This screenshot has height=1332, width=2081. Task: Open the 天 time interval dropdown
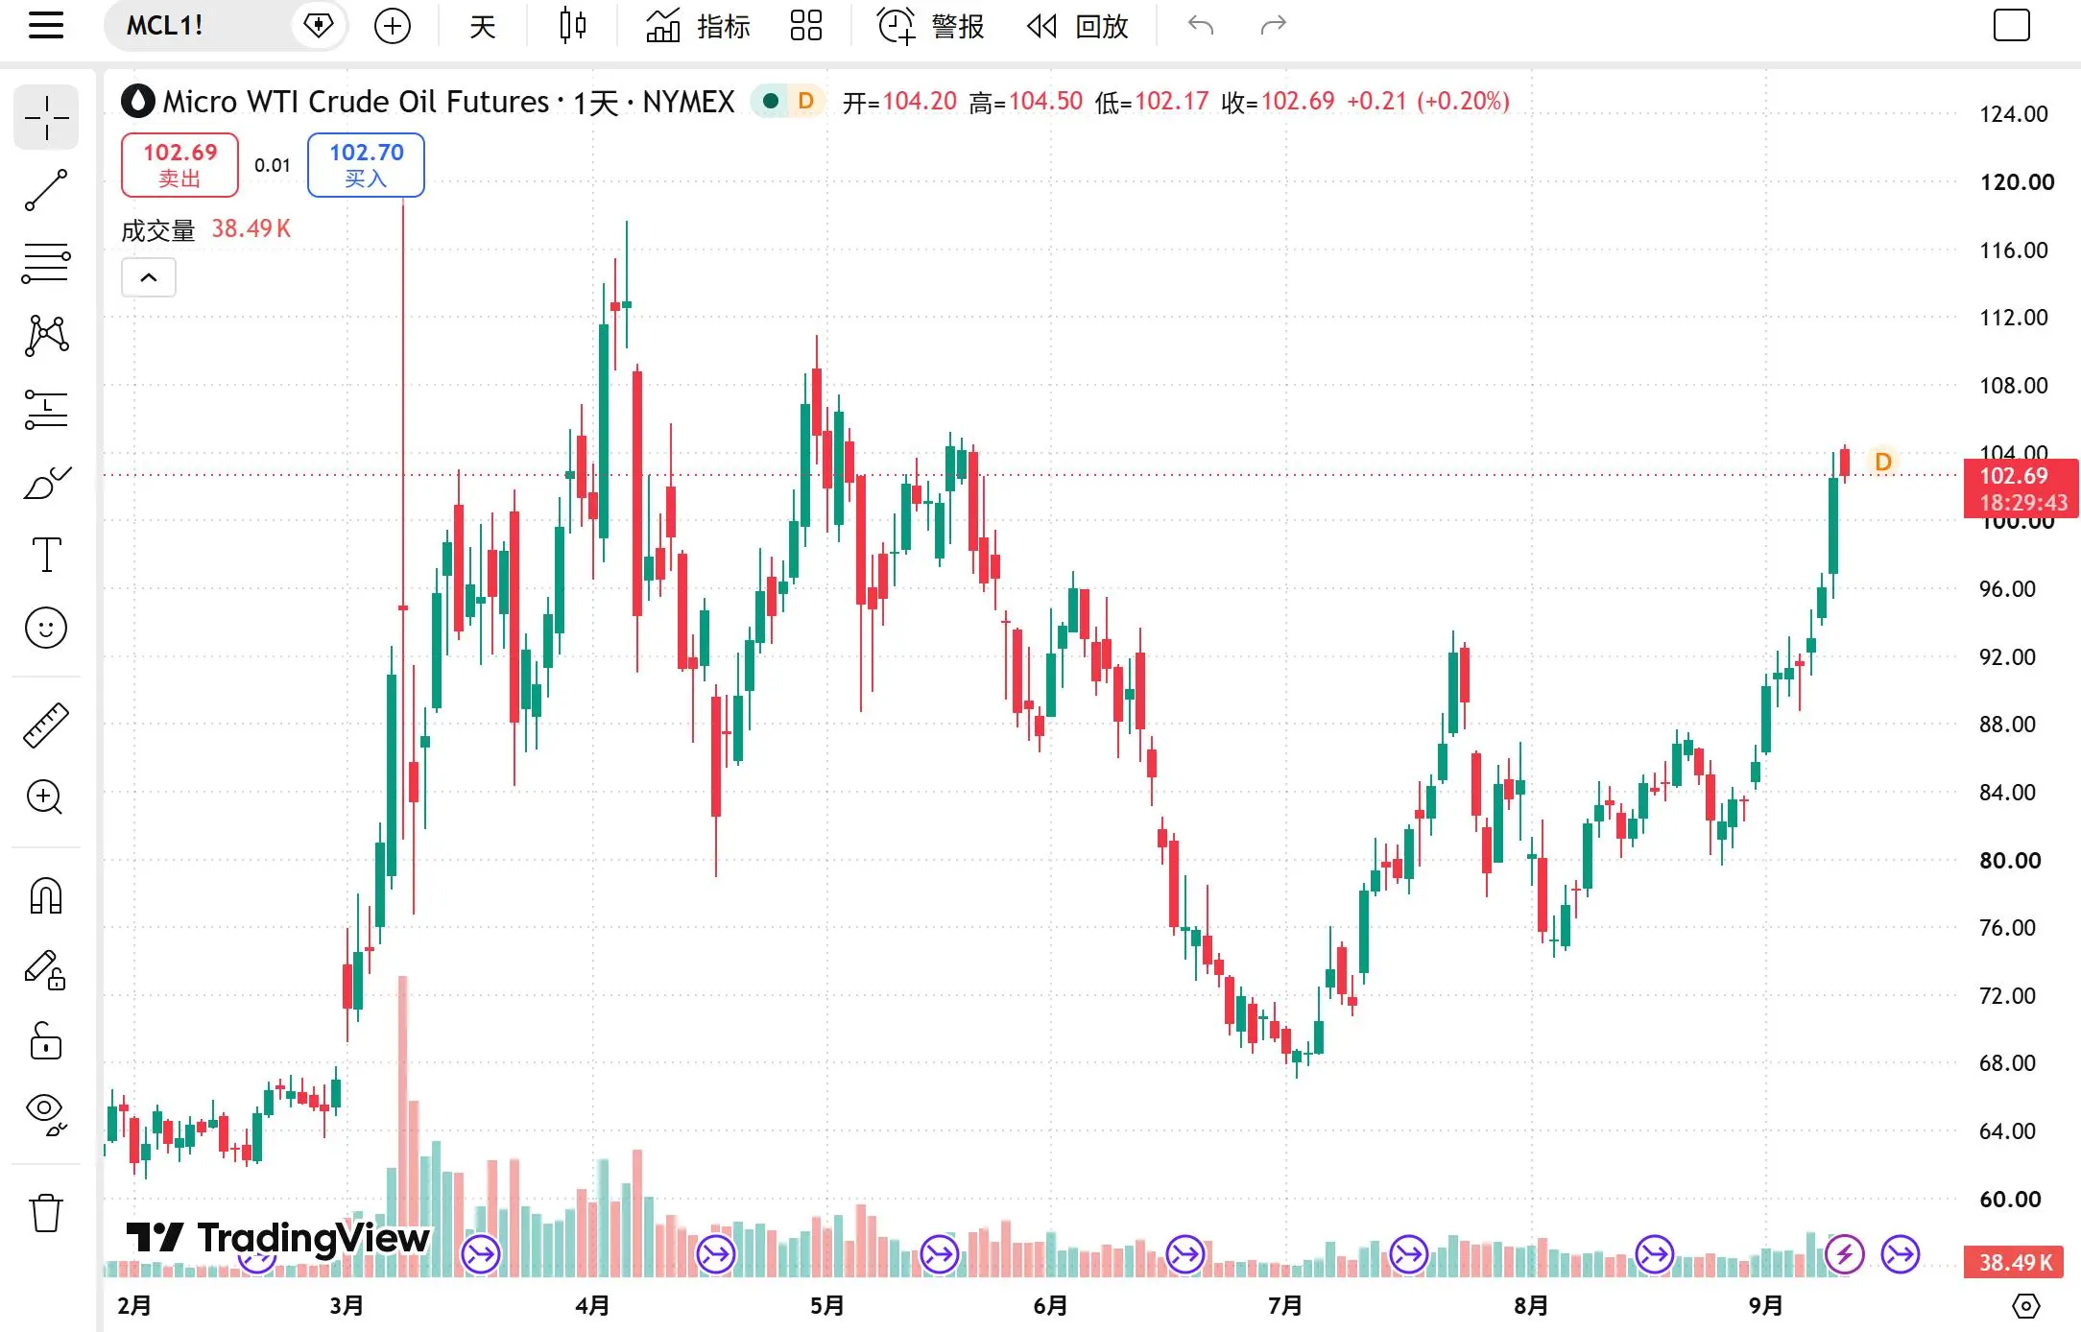pos(482,26)
